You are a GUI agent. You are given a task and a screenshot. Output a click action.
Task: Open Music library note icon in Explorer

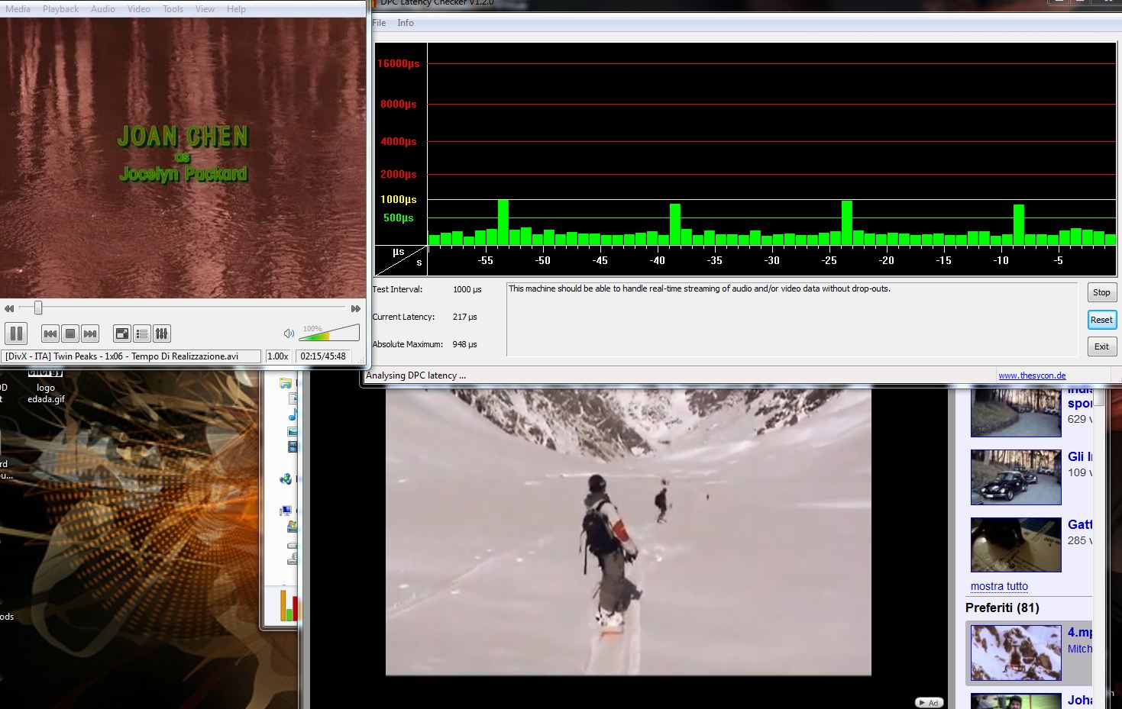point(293,415)
